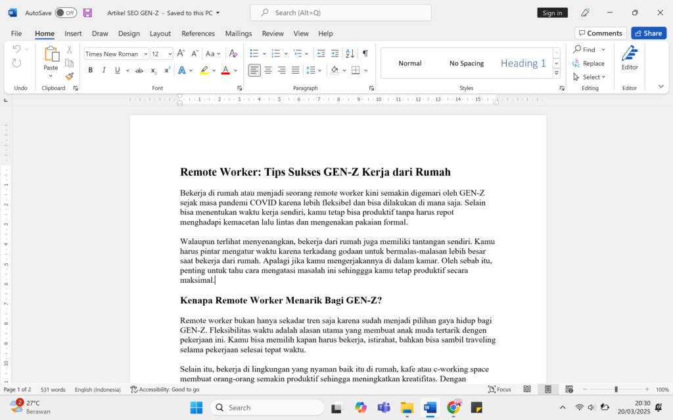Screen dimensions: 673x420
Task: Click Decrease Font Size icon
Action: (195, 54)
